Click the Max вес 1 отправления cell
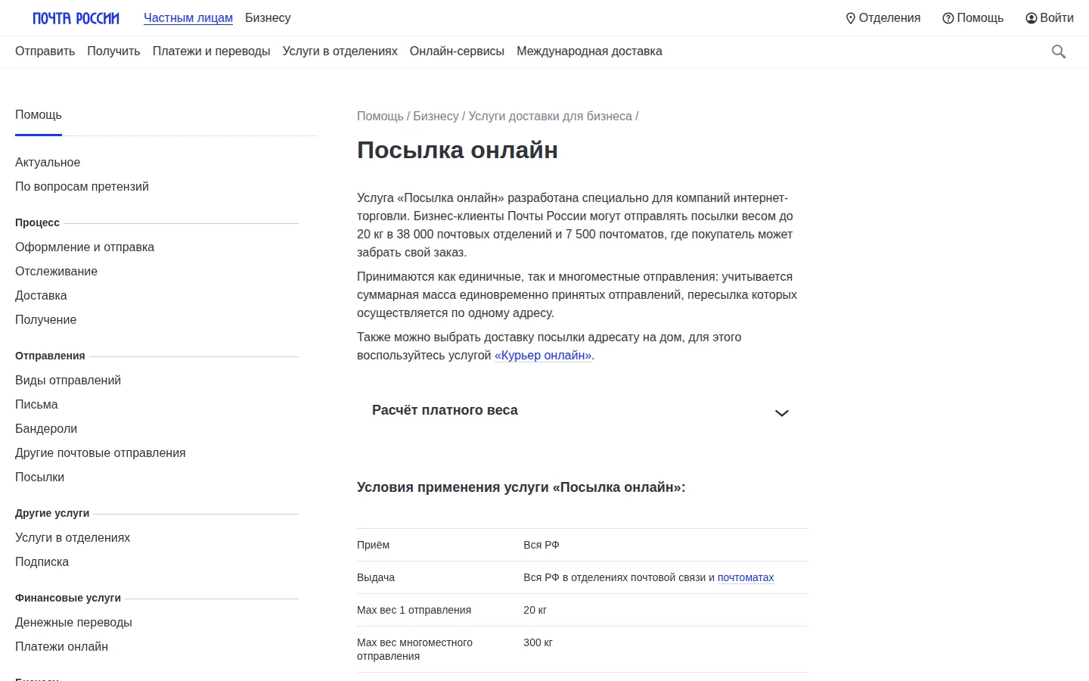This screenshot has height=681, width=1089. click(x=414, y=610)
